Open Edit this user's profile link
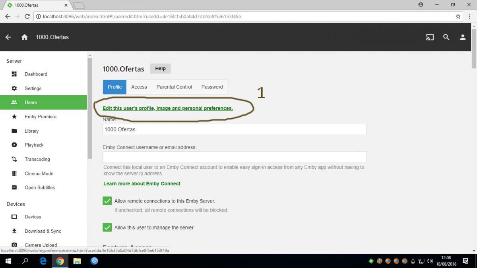 pos(168,108)
